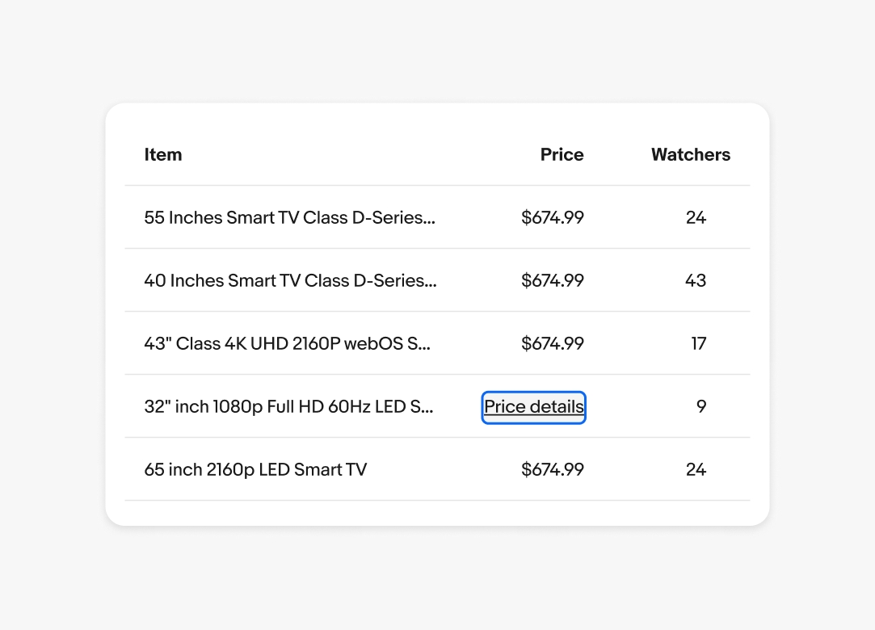
Task: Click the price of the 43 inch TV
Action: (x=553, y=343)
